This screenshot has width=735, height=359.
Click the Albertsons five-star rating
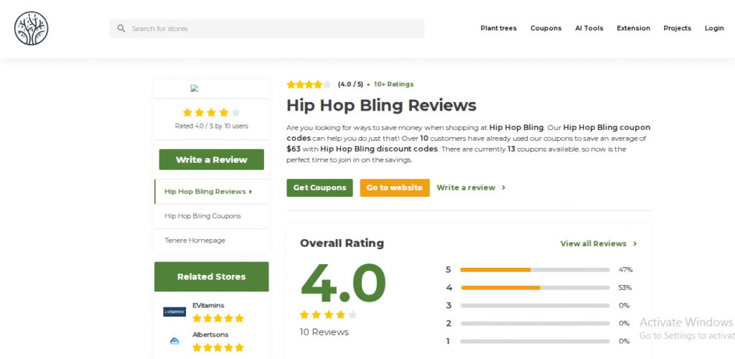218,348
